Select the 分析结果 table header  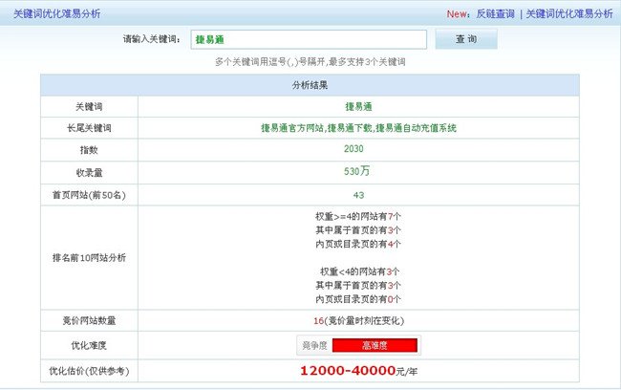click(x=310, y=85)
